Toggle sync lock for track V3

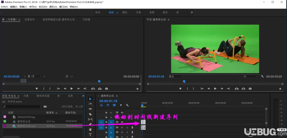tap(117, 113)
